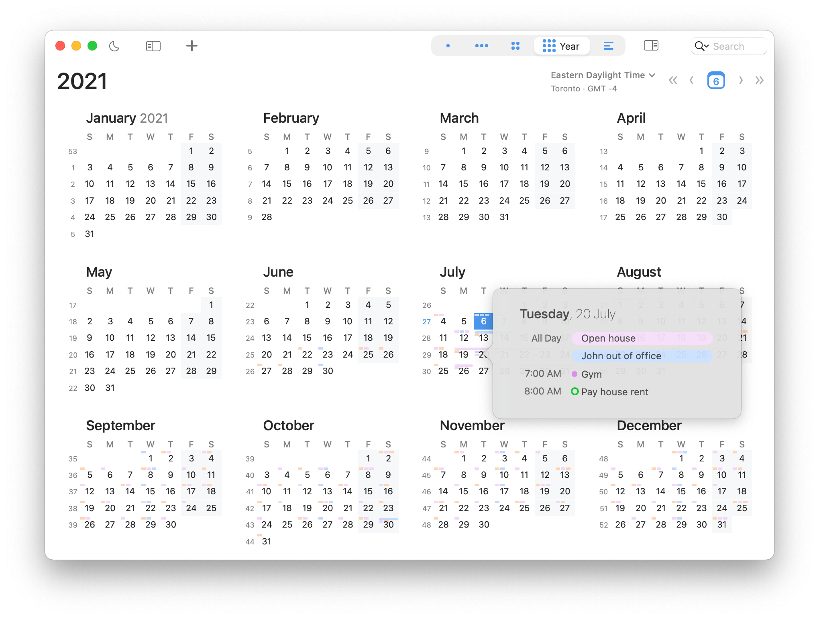Viewport: 819px width, 619px height.
Task: Select the Year view tab
Action: pyautogui.click(x=561, y=46)
